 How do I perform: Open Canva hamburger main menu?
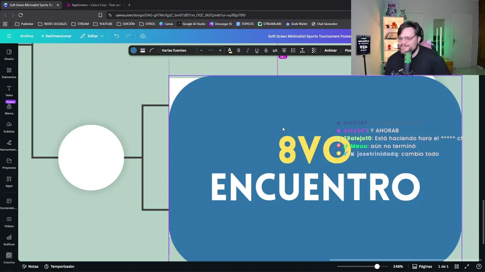[9, 36]
